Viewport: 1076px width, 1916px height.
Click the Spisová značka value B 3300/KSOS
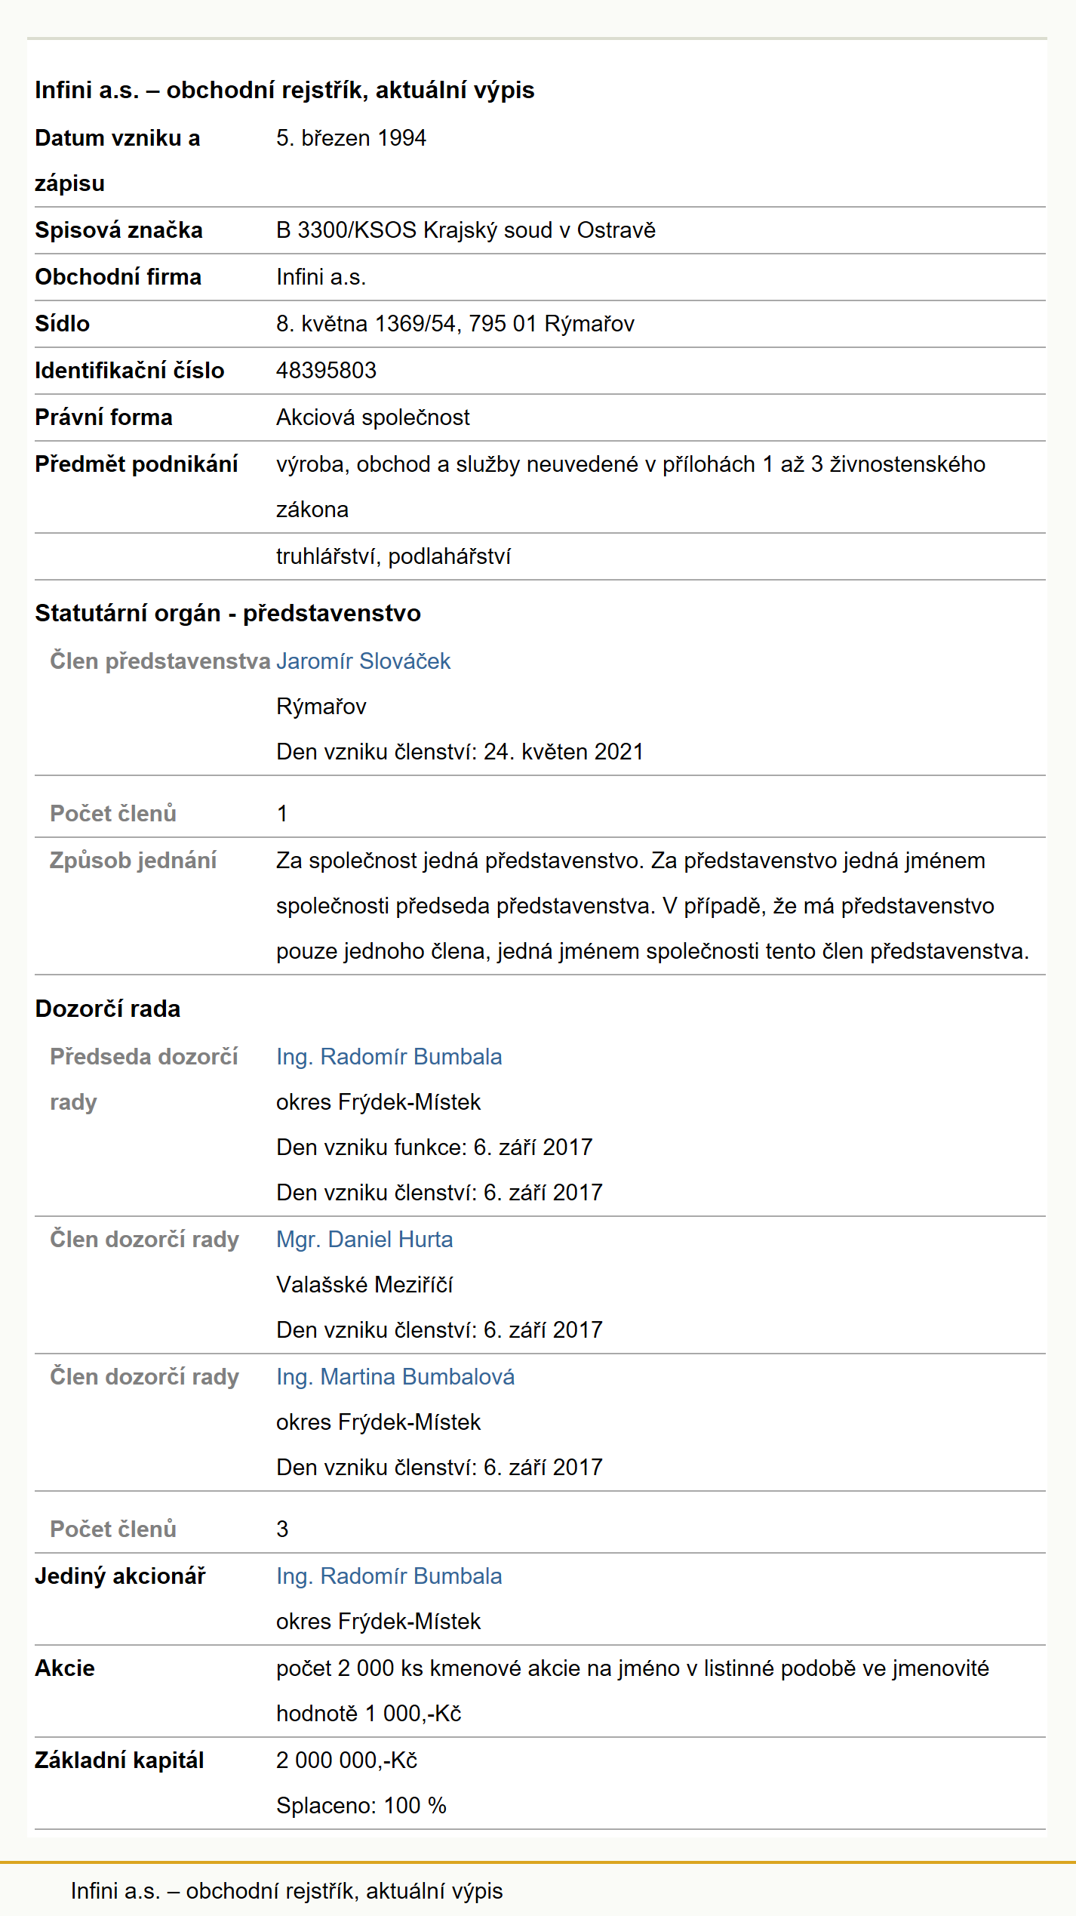[x=466, y=230]
